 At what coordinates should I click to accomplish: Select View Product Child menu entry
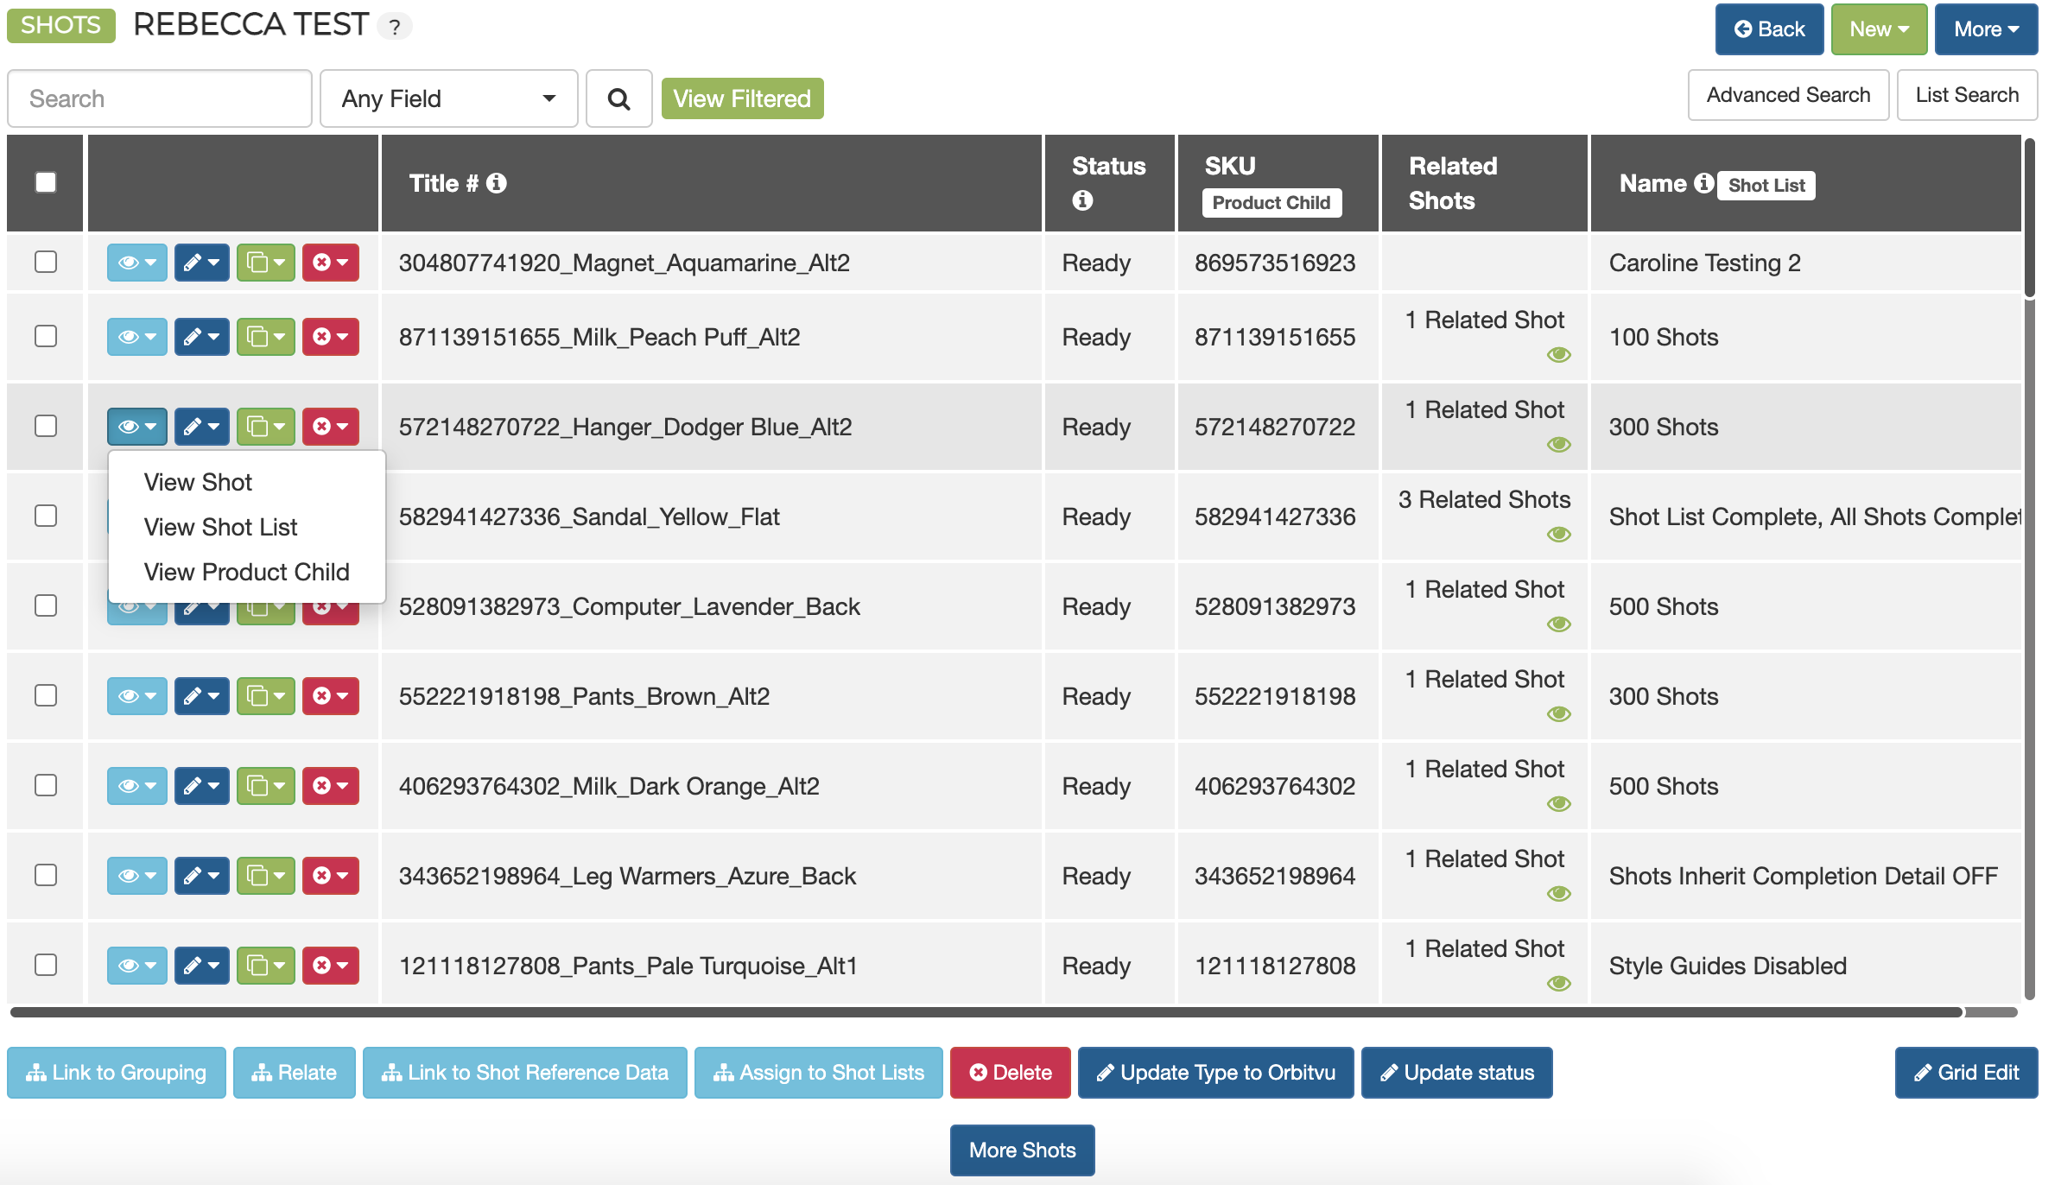[x=246, y=572]
